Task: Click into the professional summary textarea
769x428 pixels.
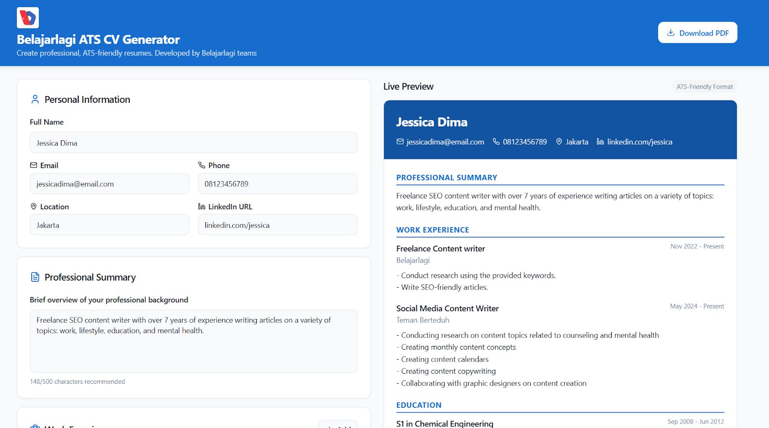Action: pos(194,341)
